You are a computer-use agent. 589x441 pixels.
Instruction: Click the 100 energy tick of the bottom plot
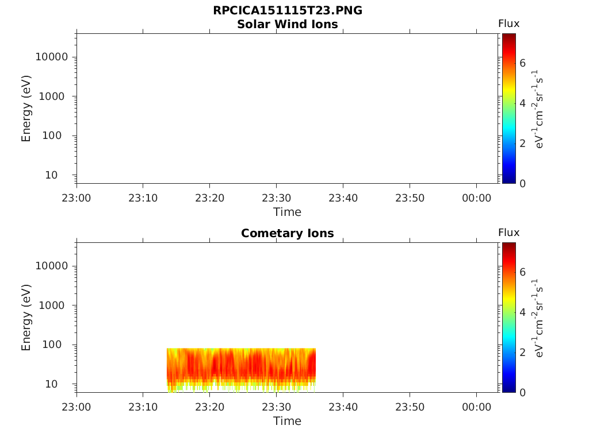click(52, 345)
